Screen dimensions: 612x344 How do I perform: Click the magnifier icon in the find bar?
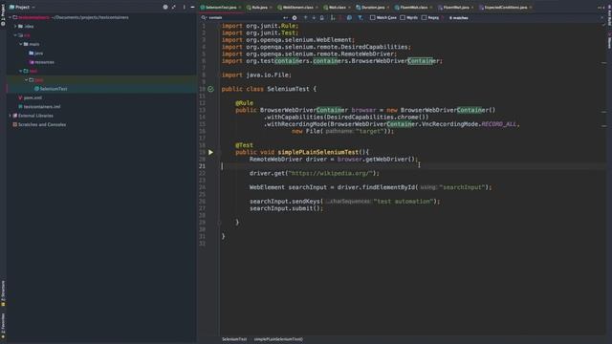click(204, 17)
